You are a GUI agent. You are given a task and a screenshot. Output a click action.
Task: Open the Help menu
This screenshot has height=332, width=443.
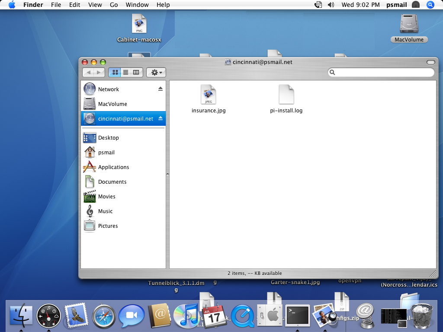(163, 5)
